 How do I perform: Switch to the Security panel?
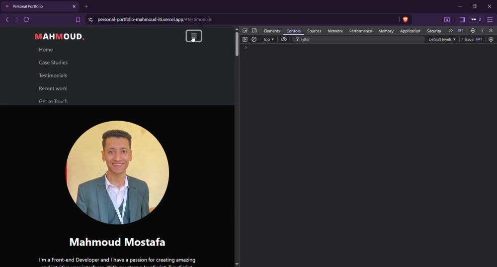click(434, 31)
